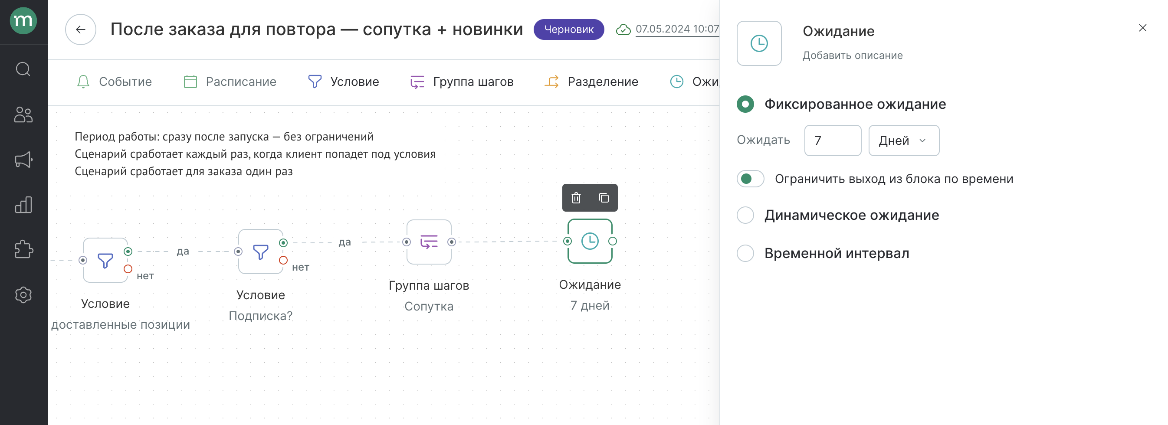The height and width of the screenshot is (425, 1168).
Task: Click green 'да' output of Подписка? block
Action: point(283,243)
